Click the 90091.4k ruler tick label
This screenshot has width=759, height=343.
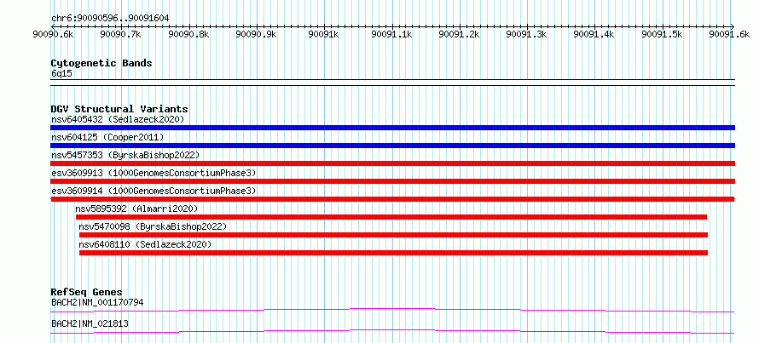point(594,34)
